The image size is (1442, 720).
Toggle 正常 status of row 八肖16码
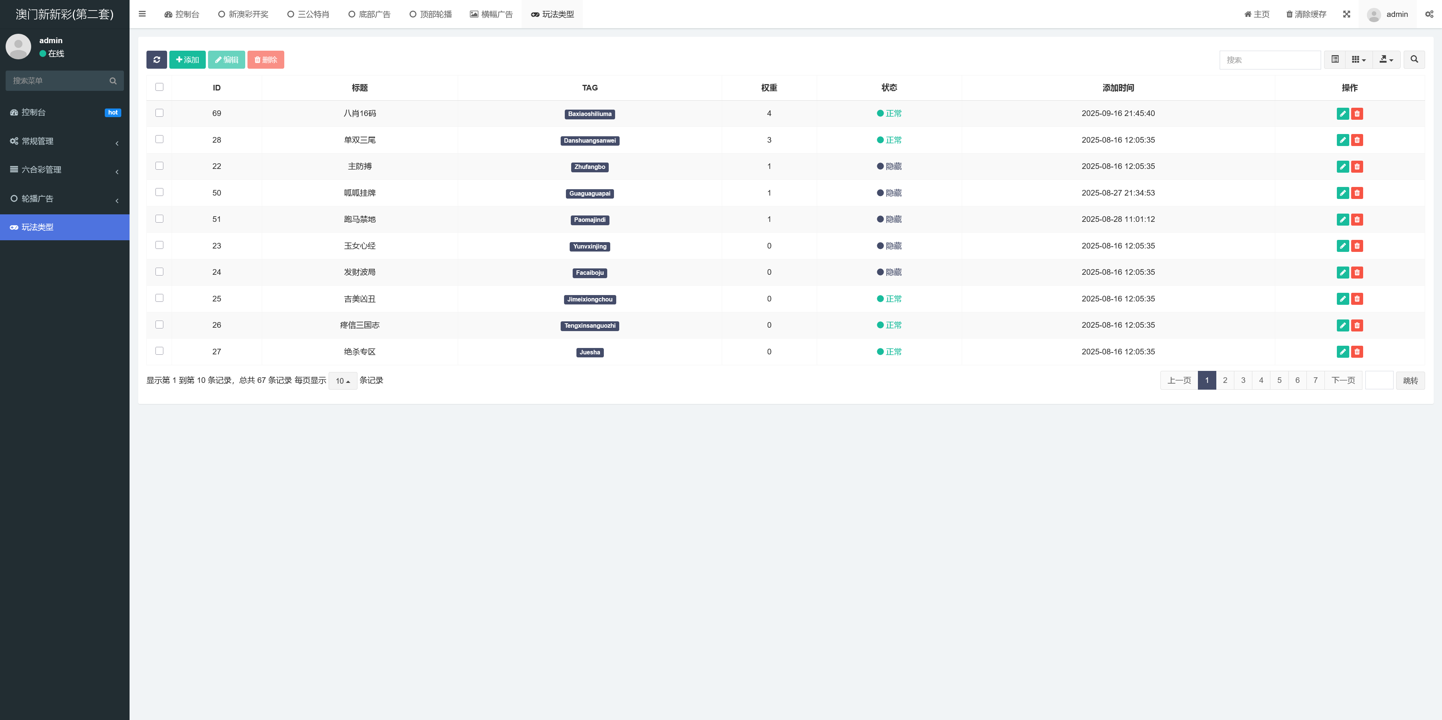889,114
